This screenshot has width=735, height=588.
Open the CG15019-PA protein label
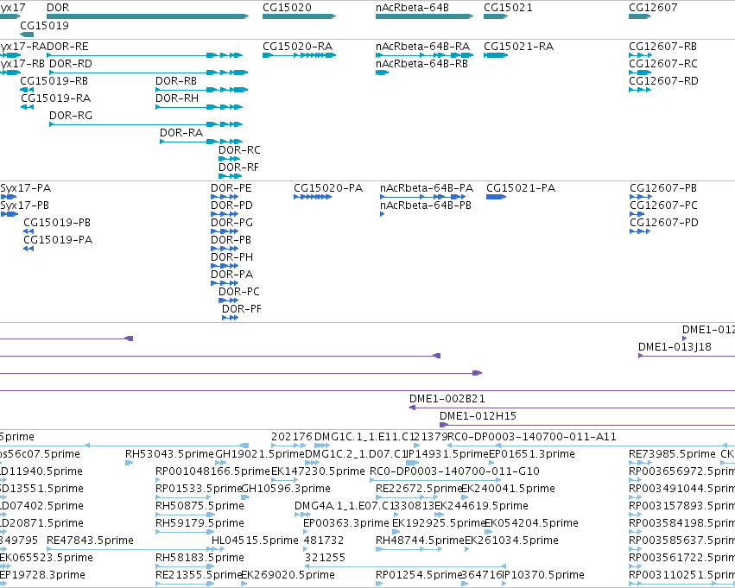point(58,240)
